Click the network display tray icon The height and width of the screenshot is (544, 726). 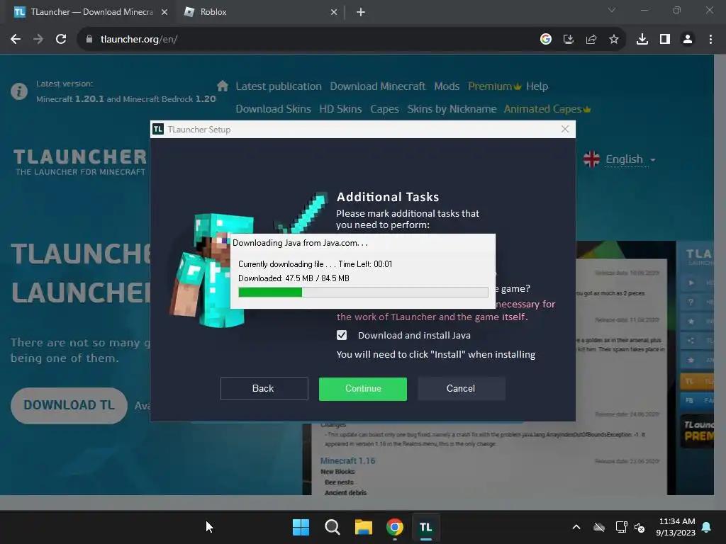point(621,527)
